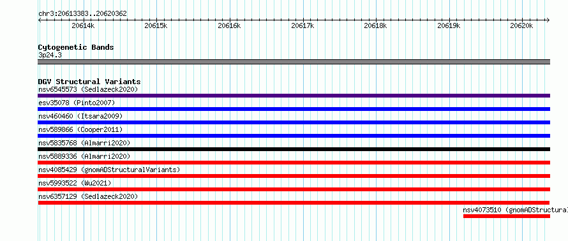Click the 20614k ruler tick label
568x241 pixels.
click(83, 26)
